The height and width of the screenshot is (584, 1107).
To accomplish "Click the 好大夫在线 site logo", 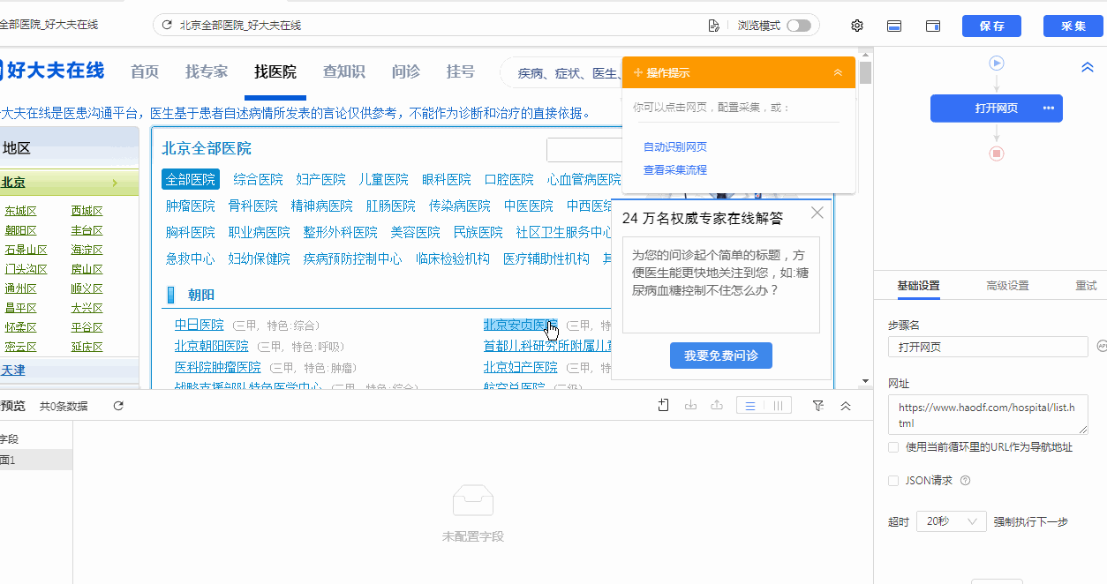I will pyautogui.click(x=52, y=70).
